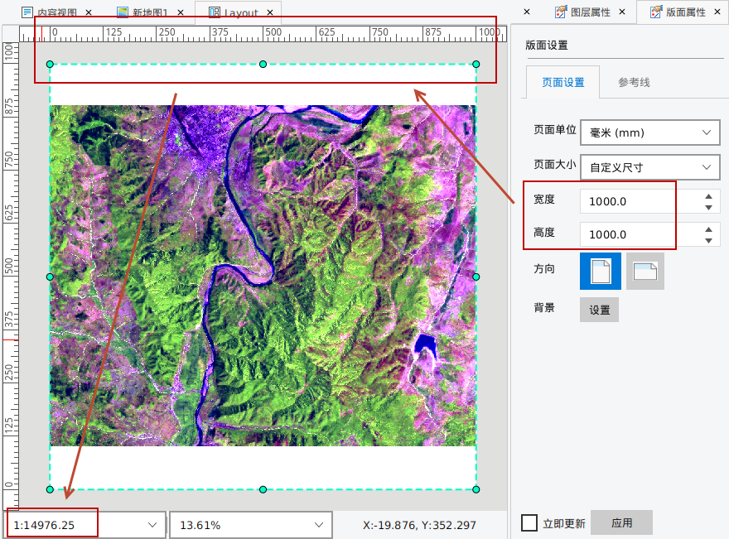Select portrait page orientation icon
The height and width of the screenshot is (539, 729).
(601, 271)
